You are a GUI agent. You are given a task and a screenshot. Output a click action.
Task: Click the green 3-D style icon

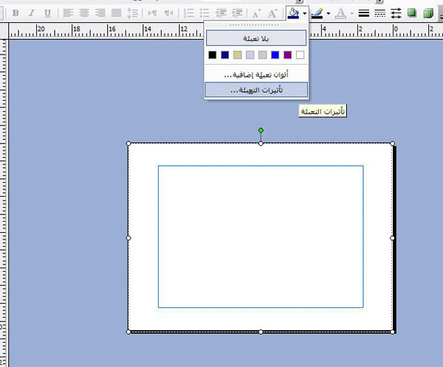pyautogui.click(x=427, y=13)
